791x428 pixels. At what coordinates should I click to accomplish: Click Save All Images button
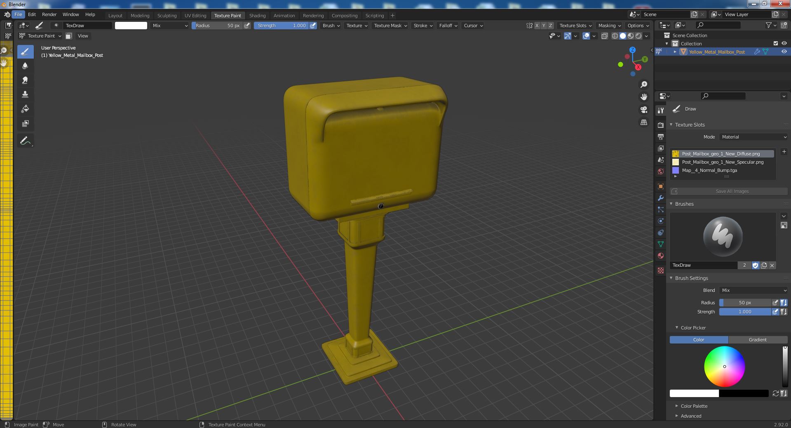[x=728, y=191]
